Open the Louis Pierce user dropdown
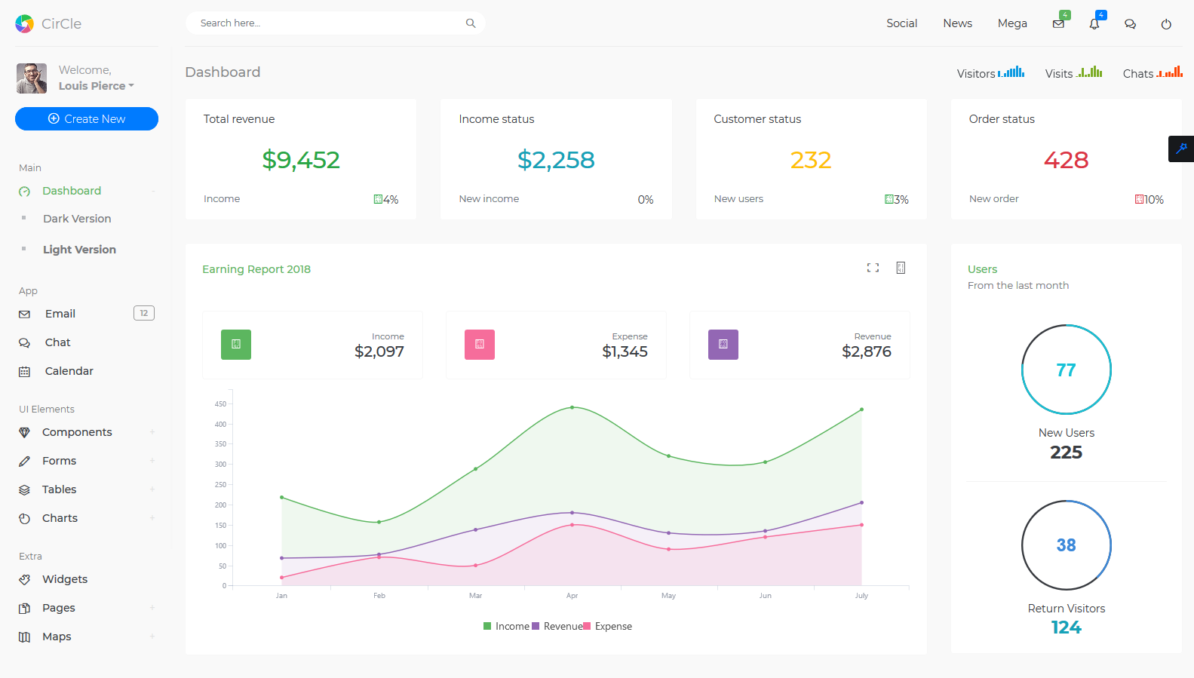The width and height of the screenshot is (1194, 678). [x=96, y=86]
